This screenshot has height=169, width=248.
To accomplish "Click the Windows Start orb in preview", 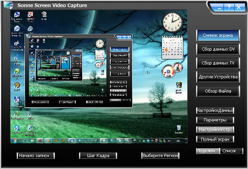I will pyautogui.click(x=15, y=140).
